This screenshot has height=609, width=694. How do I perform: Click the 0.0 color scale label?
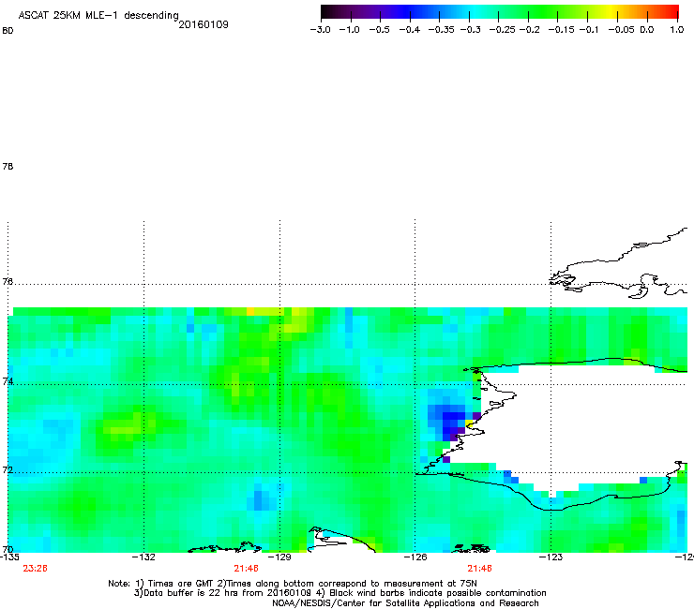click(x=647, y=30)
